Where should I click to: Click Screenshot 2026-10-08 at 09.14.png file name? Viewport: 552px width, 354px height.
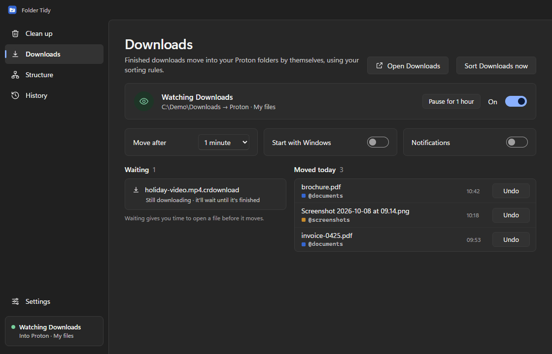click(355, 211)
